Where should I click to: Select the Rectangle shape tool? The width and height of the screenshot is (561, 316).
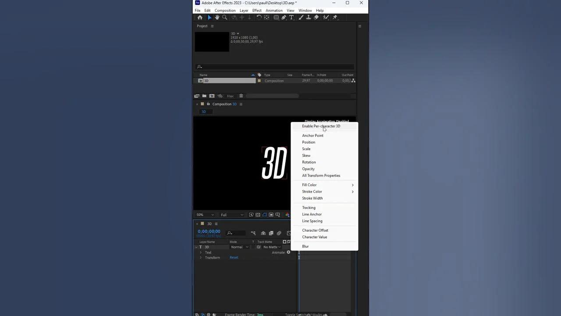276,18
